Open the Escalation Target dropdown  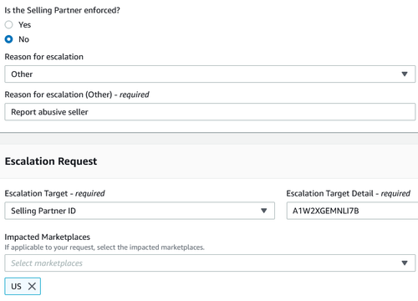click(140, 211)
